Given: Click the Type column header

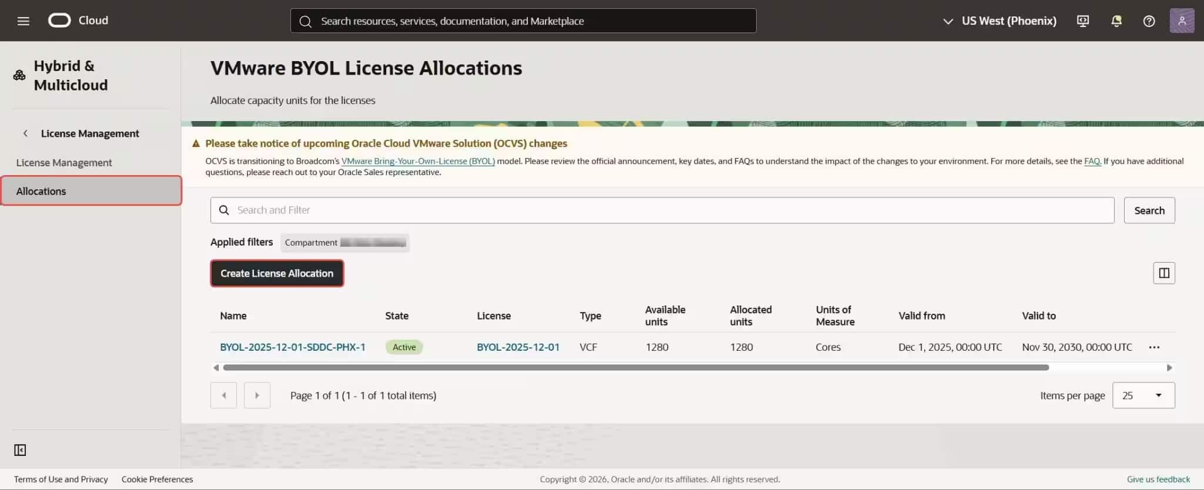Looking at the screenshot, I should point(590,316).
